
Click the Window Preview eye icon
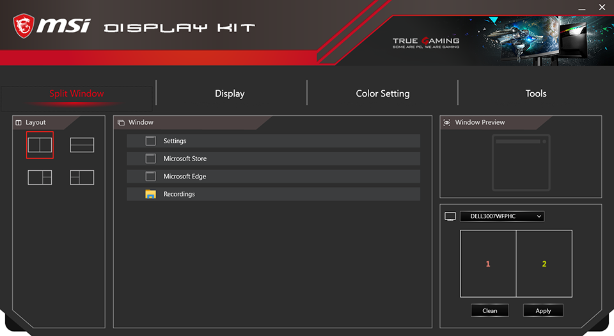[447, 123]
